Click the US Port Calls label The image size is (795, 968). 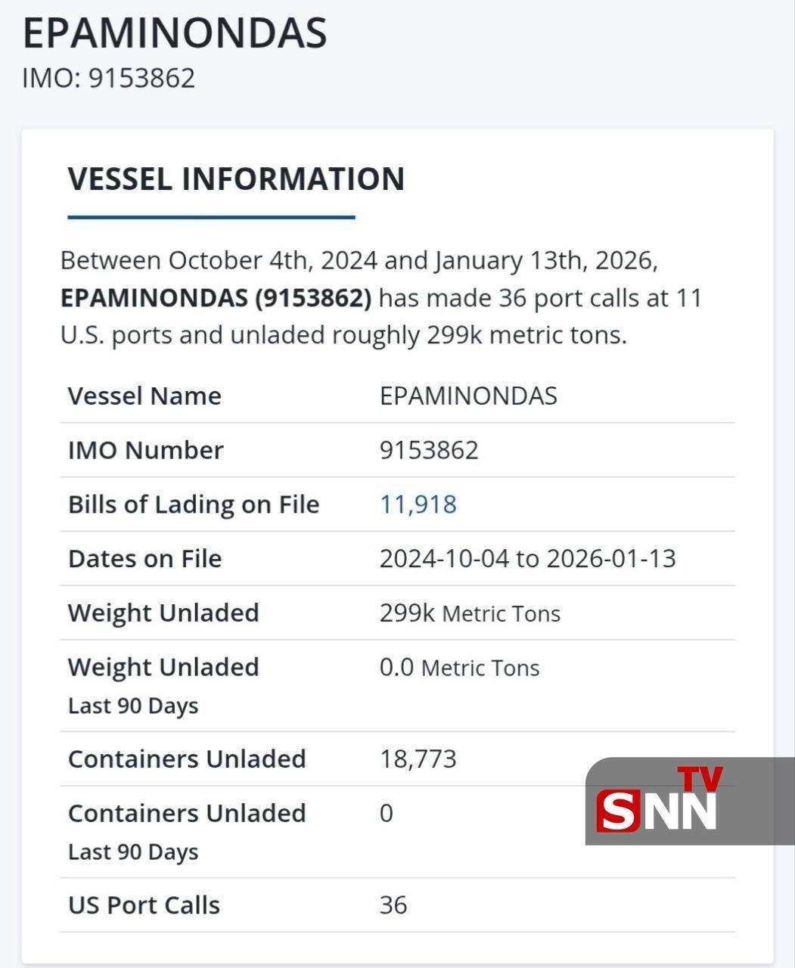coord(144,905)
